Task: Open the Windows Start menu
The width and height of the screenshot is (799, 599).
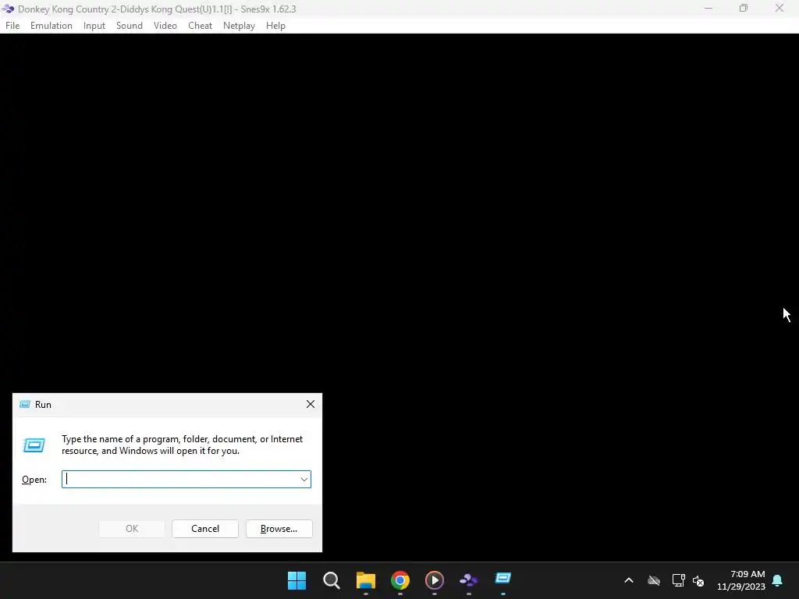Action: (297, 580)
